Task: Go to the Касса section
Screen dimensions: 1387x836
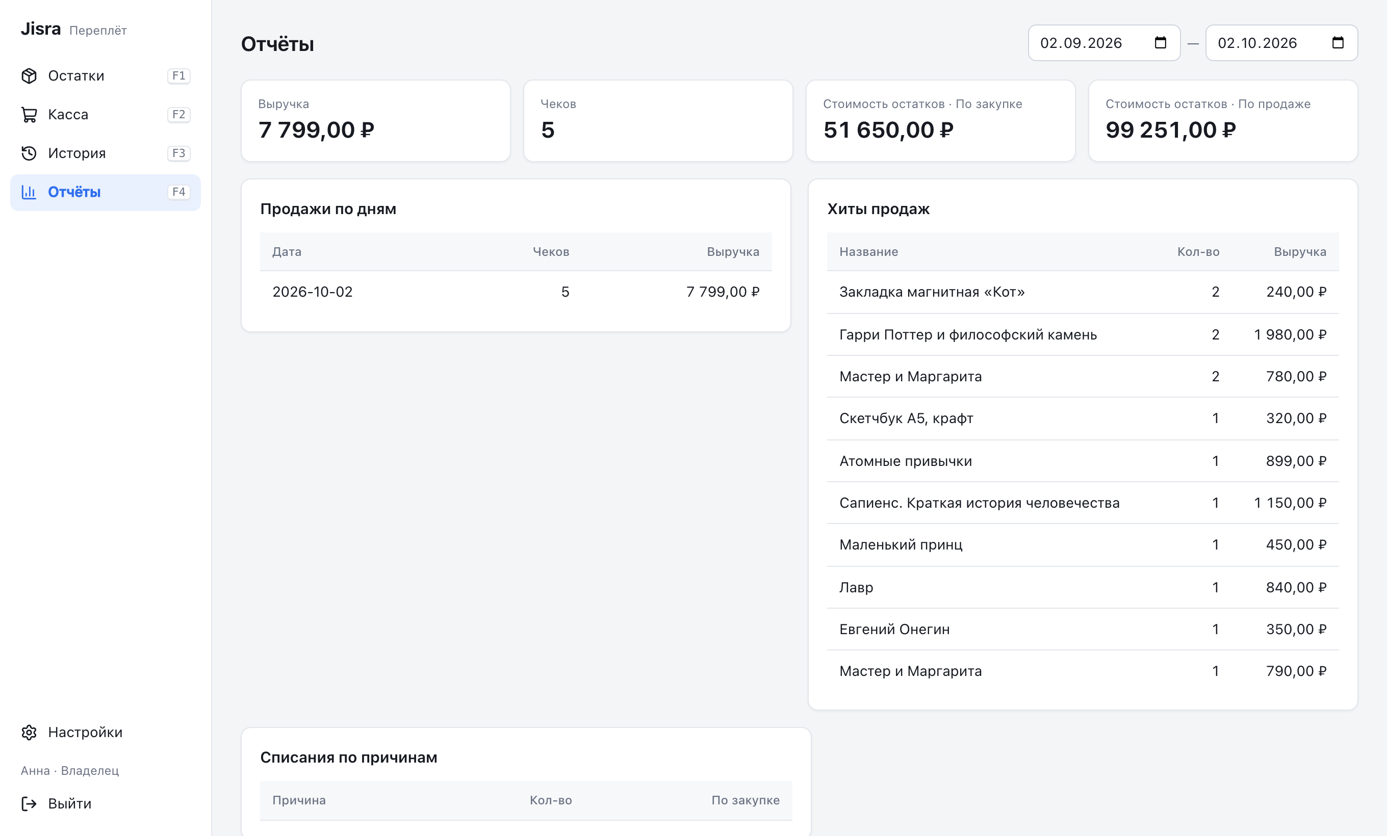Action: click(105, 115)
